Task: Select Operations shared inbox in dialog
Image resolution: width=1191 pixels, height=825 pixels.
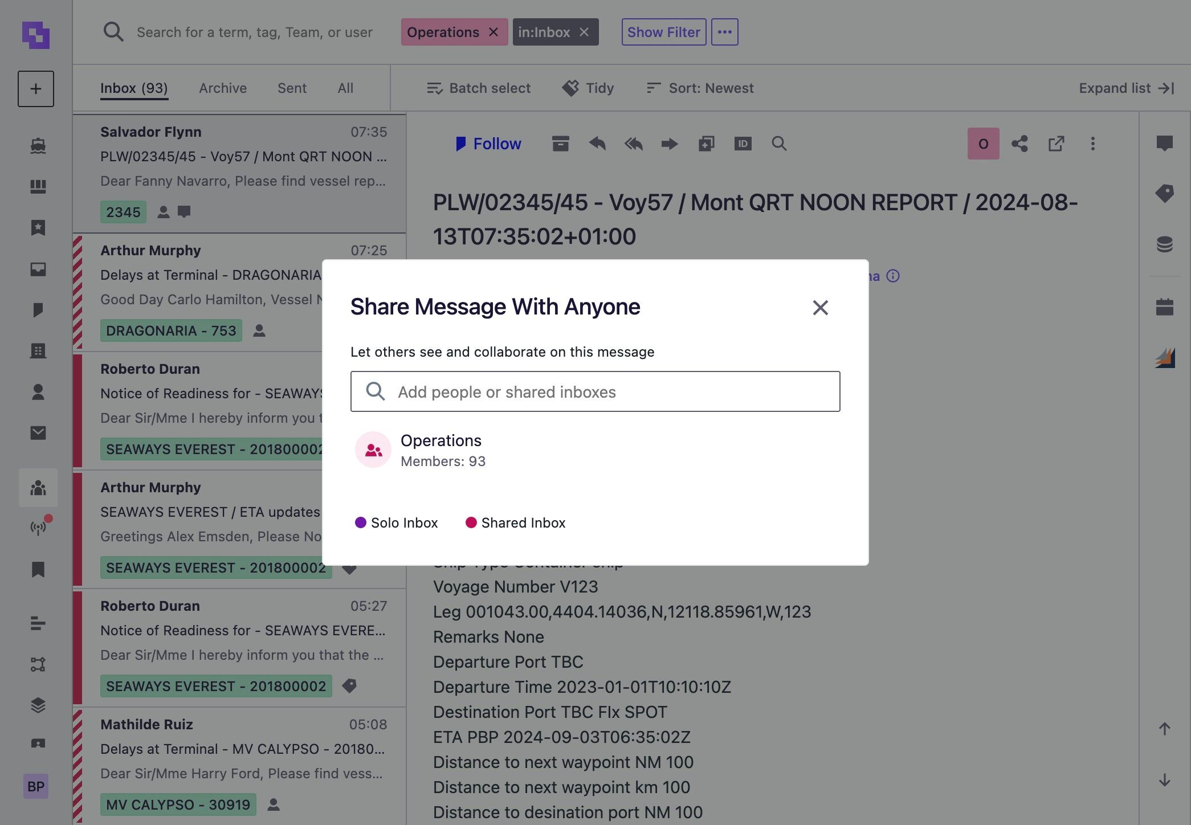Action: pyautogui.click(x=595, y=450)
